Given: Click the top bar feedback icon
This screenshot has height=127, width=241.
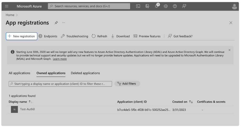Looking at the screenshot, I should 184,6.
